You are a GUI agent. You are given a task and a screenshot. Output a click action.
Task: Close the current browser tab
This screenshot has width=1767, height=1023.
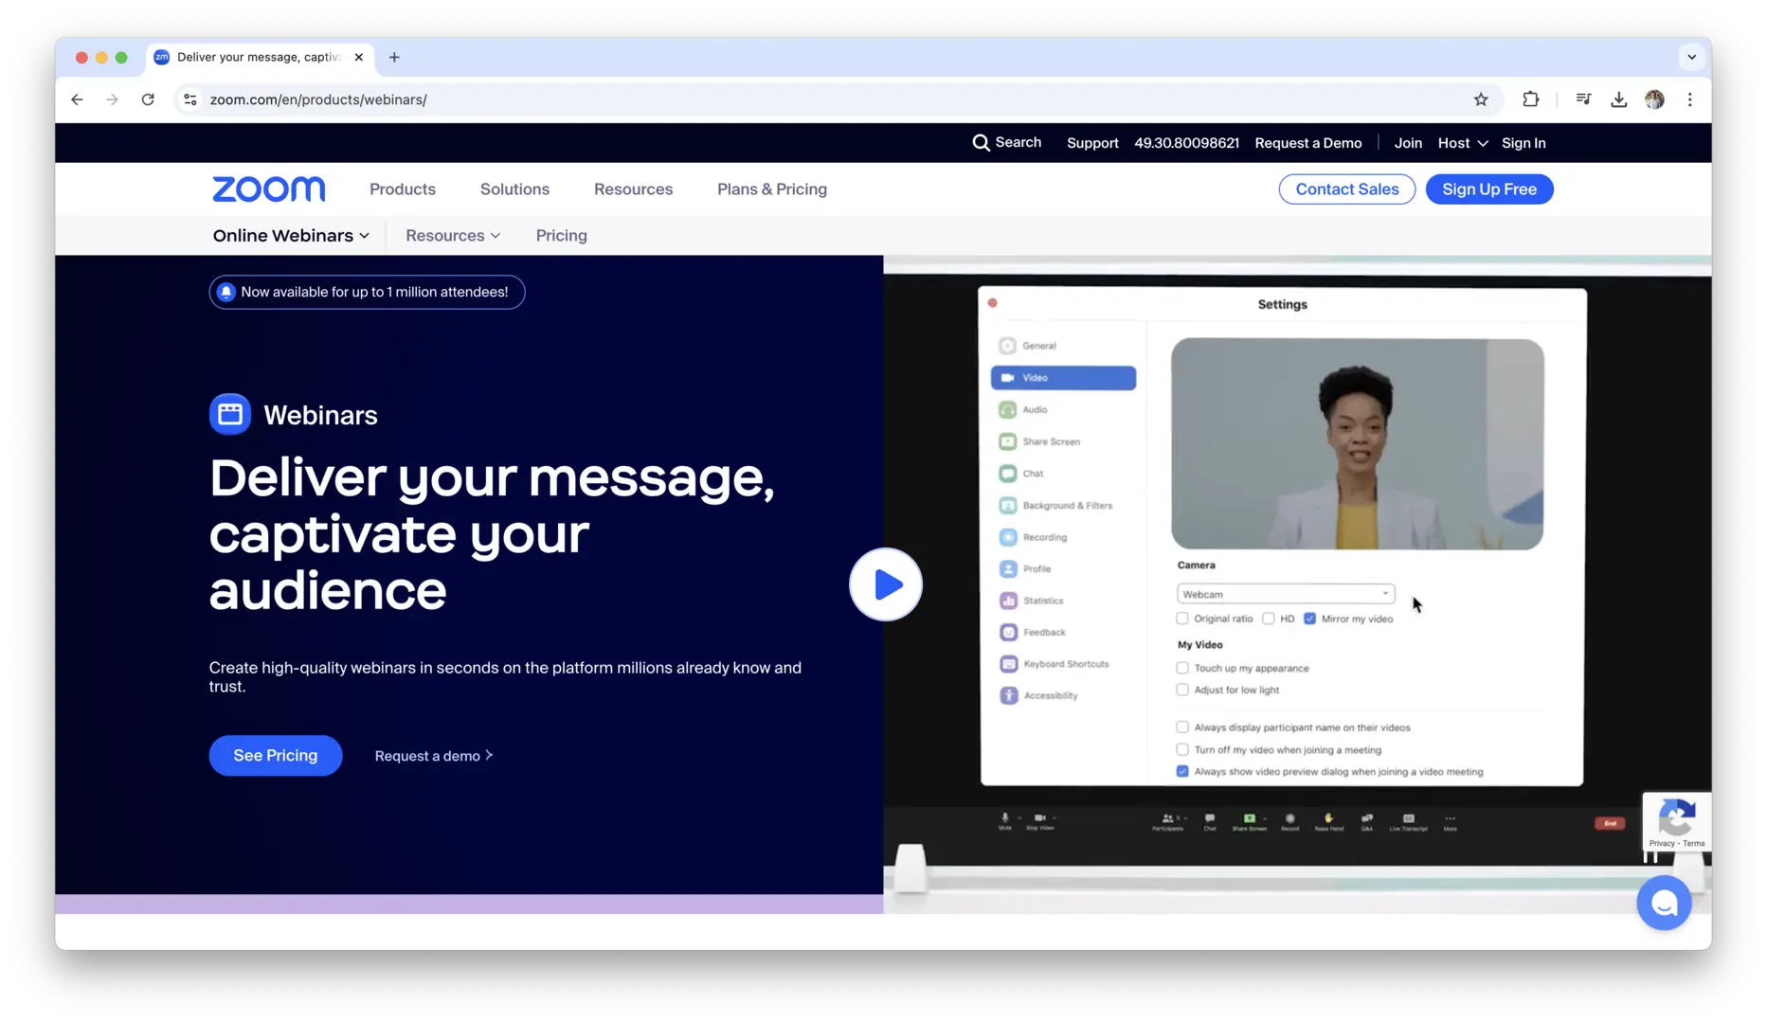[359, 57]
